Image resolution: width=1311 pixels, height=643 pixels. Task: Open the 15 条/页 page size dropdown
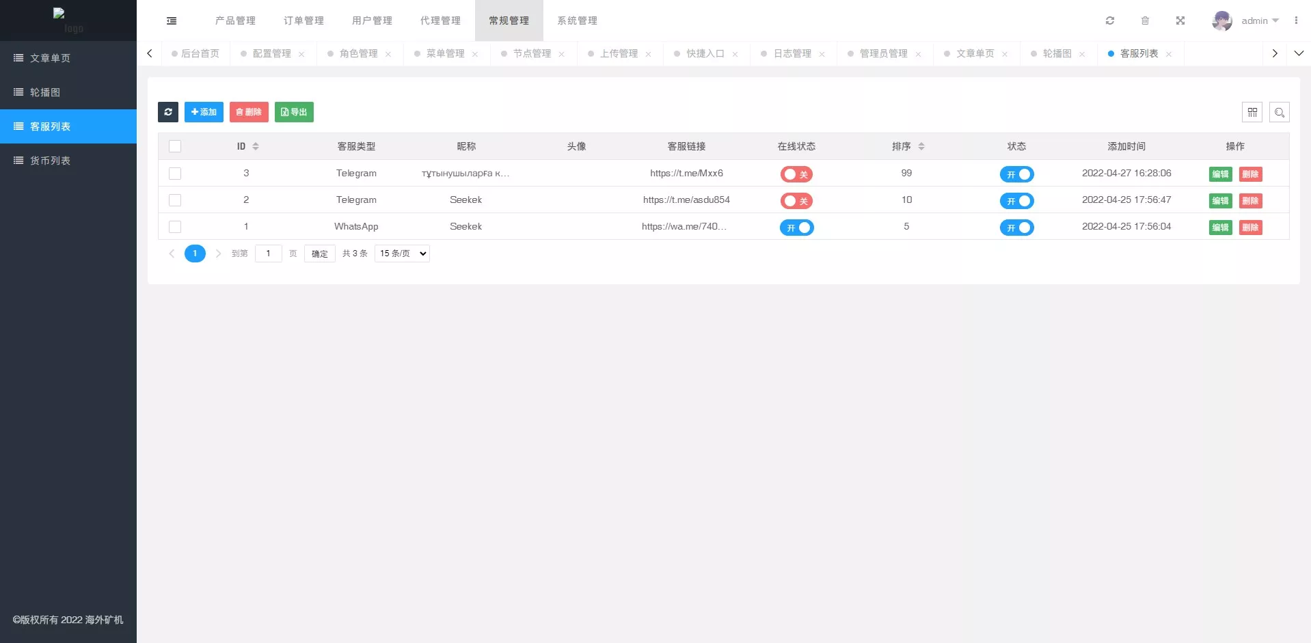click(x=402, y=254)
